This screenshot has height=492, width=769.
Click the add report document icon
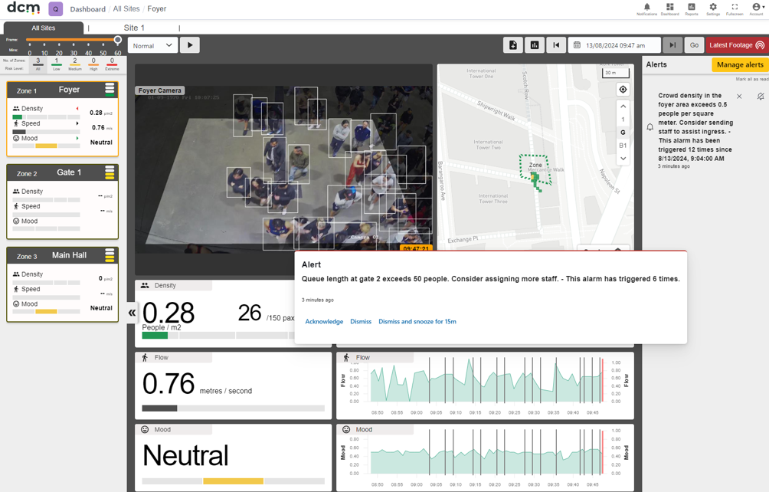(x=513, y=45)
